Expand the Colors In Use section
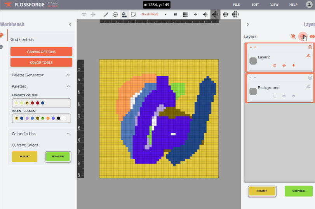This screenshot has width=315, height=209. 68,134
